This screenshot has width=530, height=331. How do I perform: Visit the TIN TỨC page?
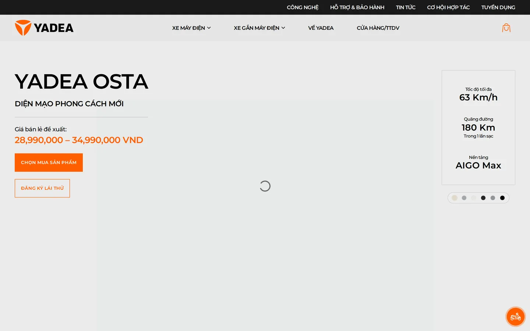tap(406, 7)
